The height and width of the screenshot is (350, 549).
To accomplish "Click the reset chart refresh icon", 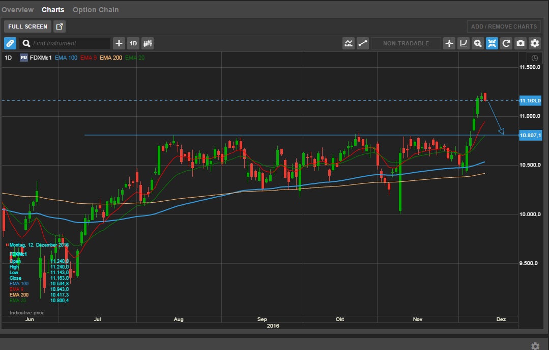I will [x=506, y=43].
